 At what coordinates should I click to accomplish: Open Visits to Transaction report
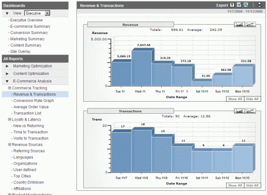[31, 138]
